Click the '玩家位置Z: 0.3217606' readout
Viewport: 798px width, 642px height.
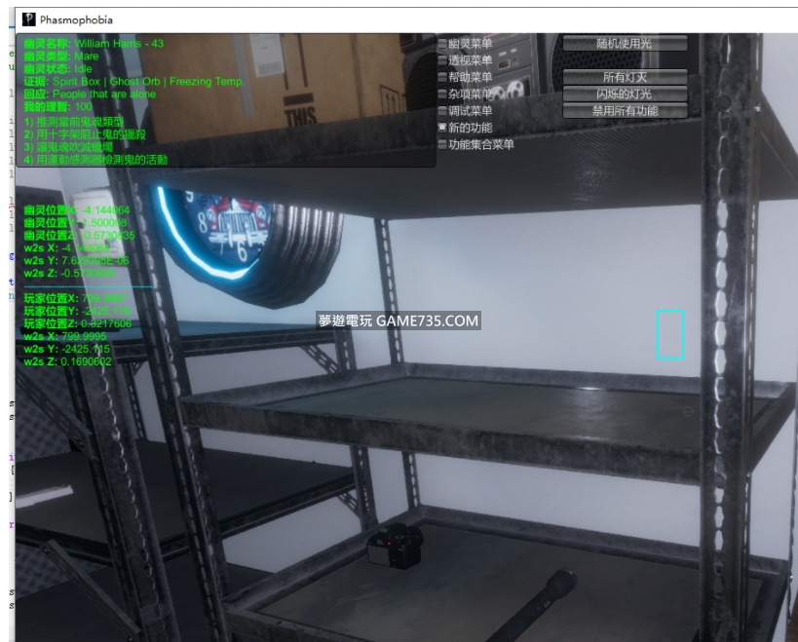point(78,324)
